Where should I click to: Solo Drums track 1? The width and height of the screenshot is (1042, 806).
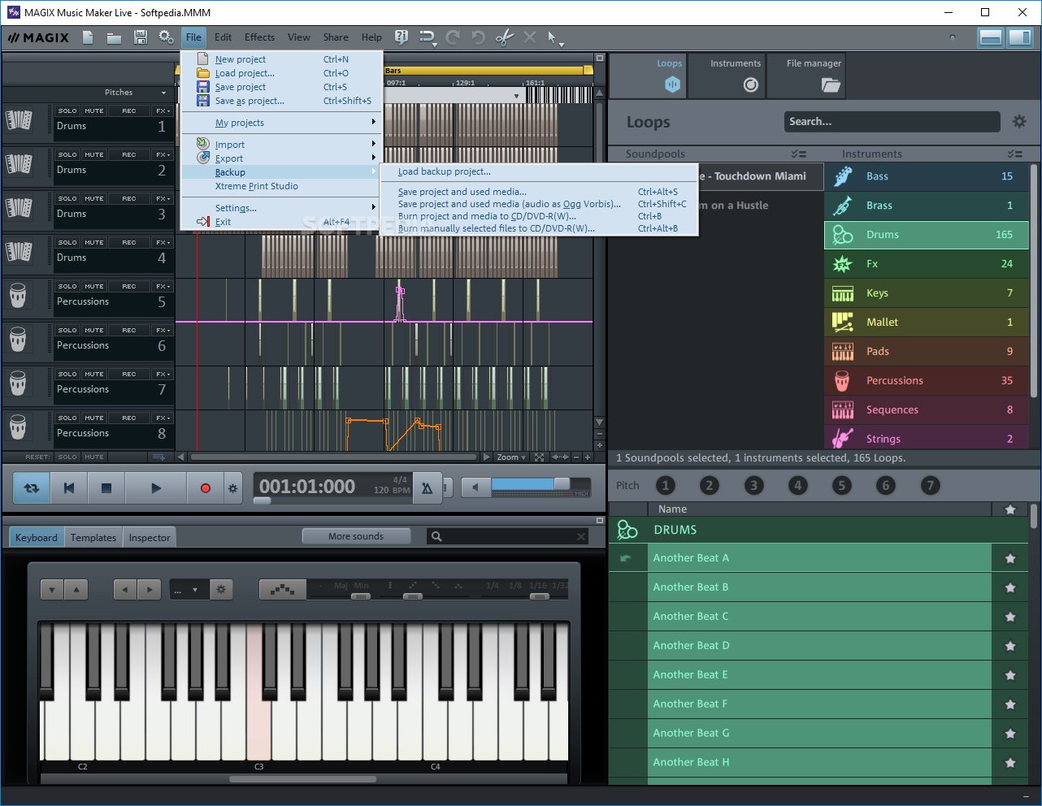67,110
